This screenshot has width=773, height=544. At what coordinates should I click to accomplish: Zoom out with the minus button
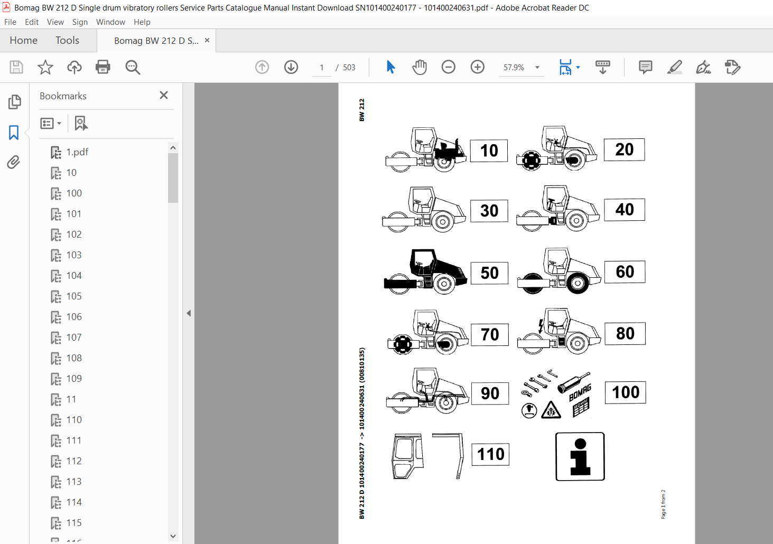click(449, 67)
